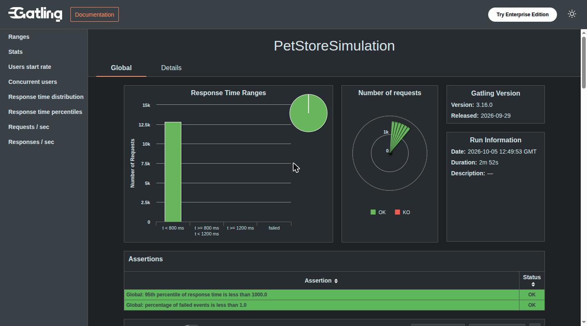Click Try Enterprise Edition button
Viewport: 587px width, 326px height.
522,15
